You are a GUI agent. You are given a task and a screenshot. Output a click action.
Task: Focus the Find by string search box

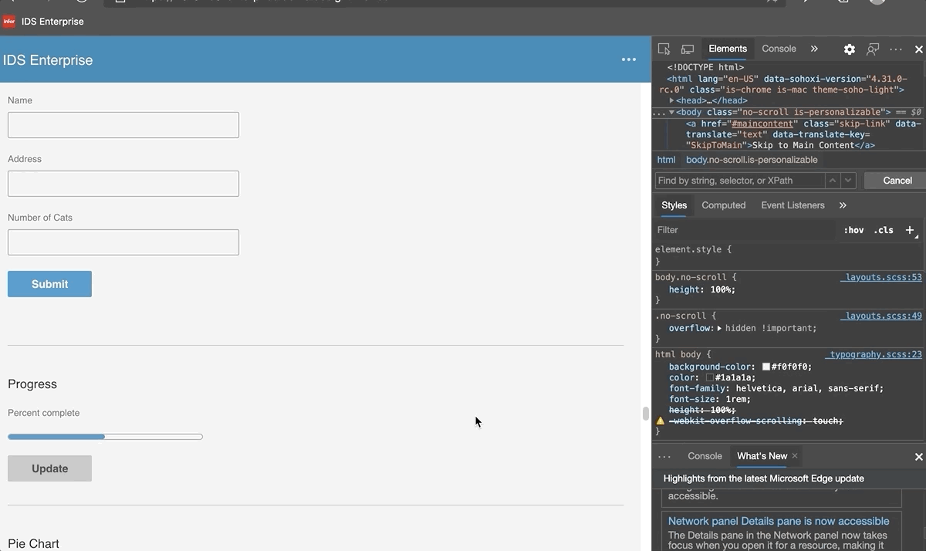click(x=739, y=180)
